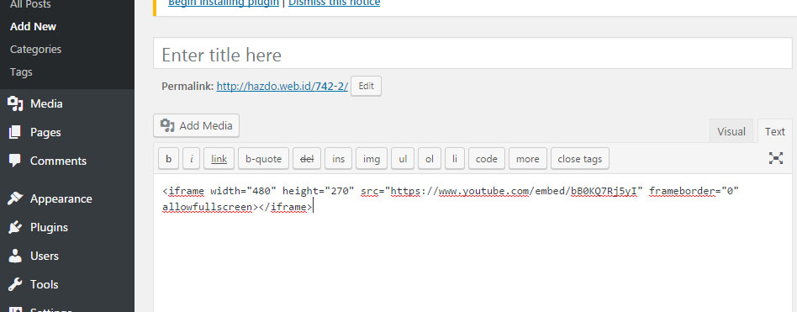Click the Plugins plug icon
The width and height of the screenshot is (797, 312).
[15, 227]
